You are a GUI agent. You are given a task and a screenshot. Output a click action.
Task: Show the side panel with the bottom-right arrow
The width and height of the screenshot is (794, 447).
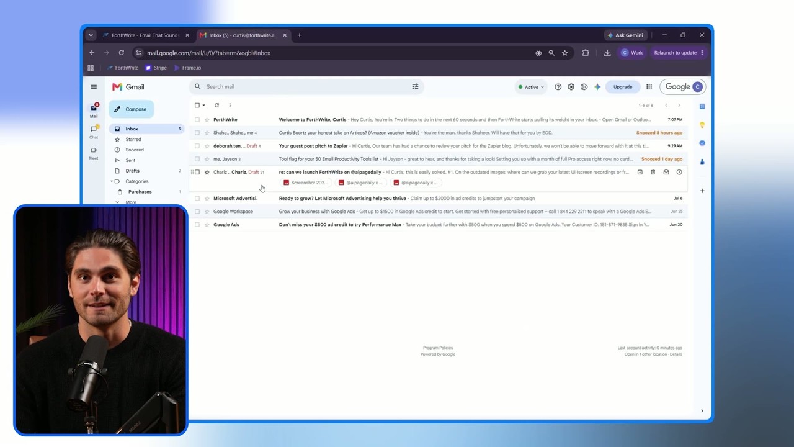click(702, 410)
